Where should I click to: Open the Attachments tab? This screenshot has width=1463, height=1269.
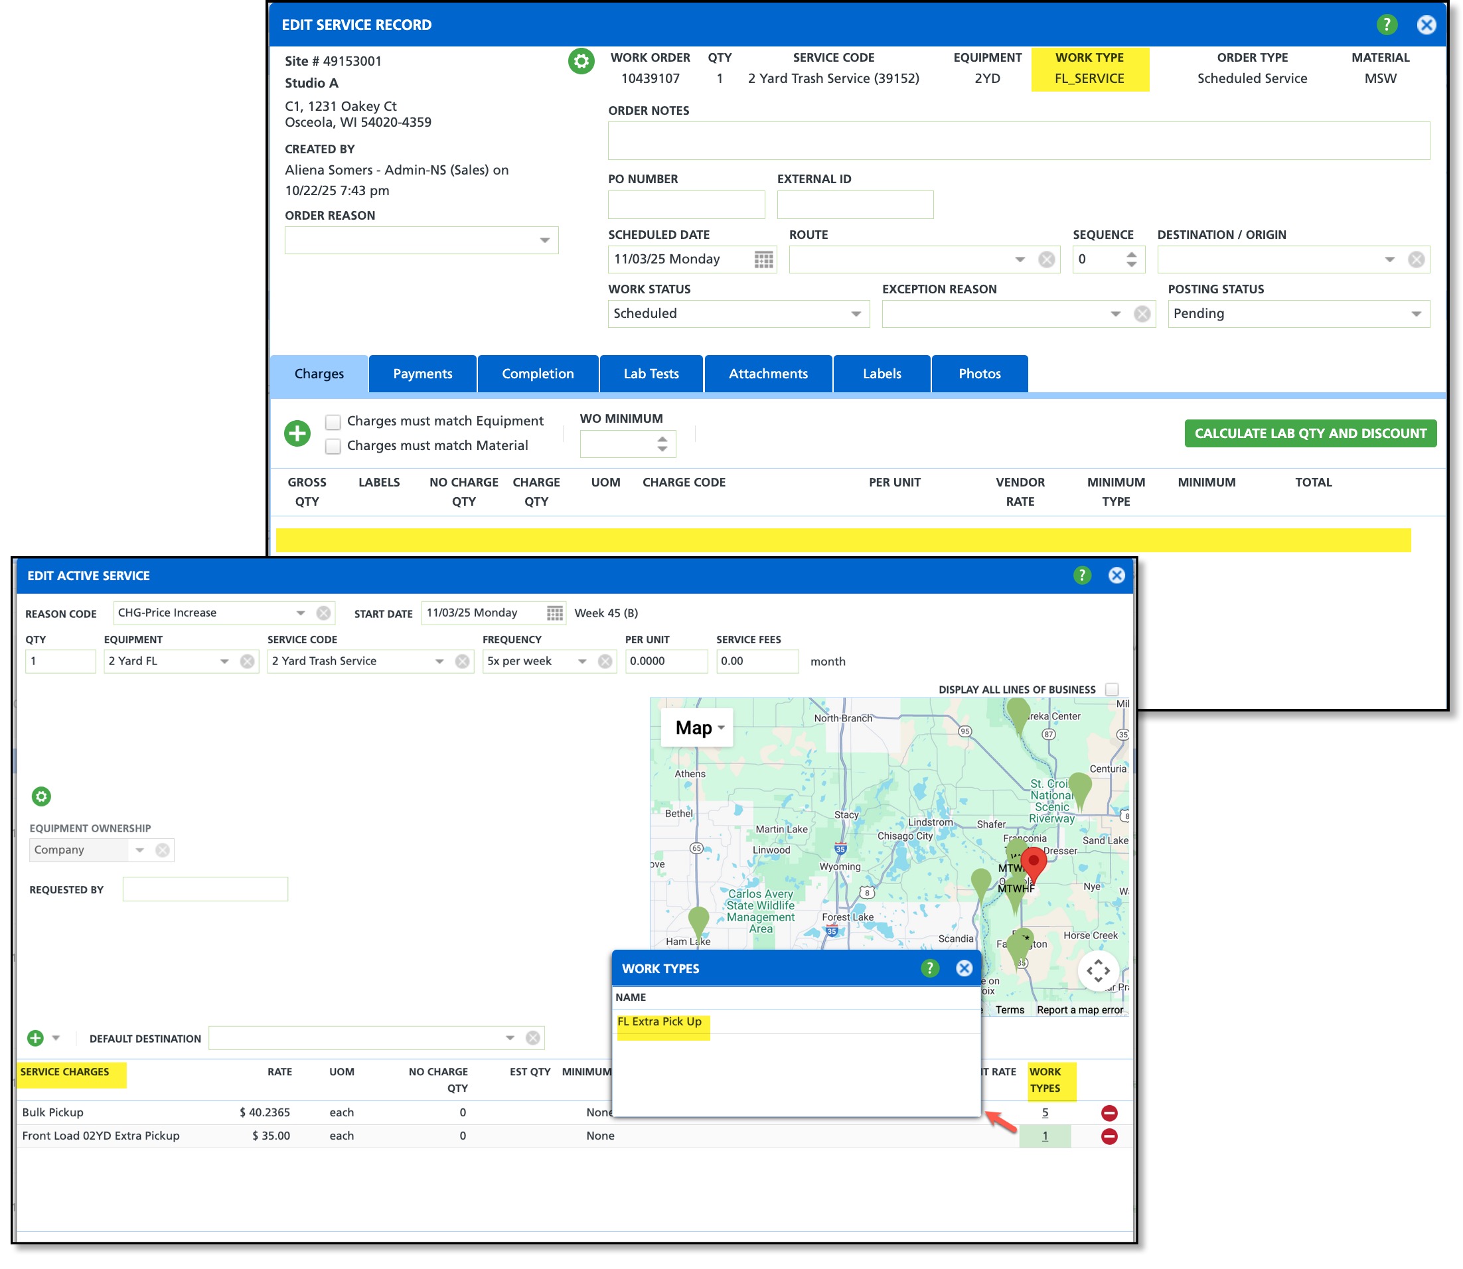(767, 373)
